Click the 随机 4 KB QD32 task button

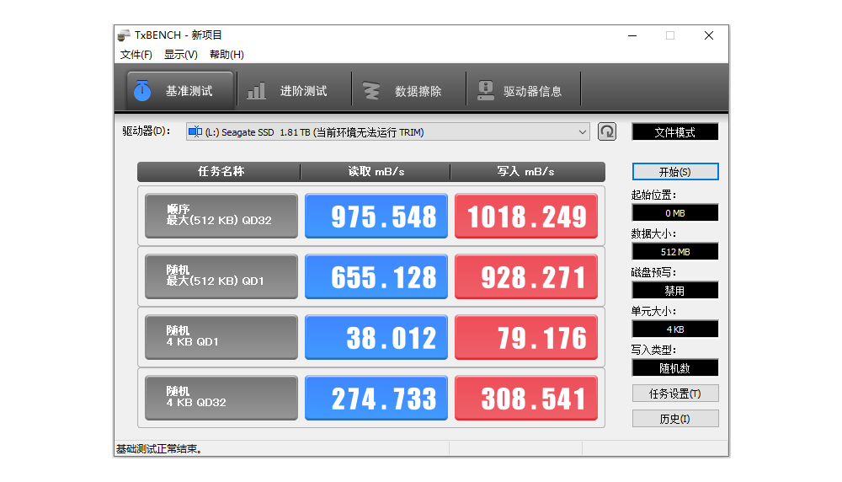[221, 398]
